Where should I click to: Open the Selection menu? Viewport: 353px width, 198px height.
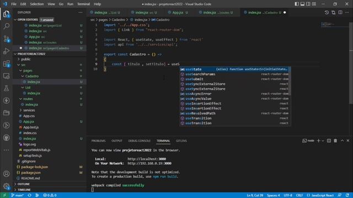(x=37, y=4)
